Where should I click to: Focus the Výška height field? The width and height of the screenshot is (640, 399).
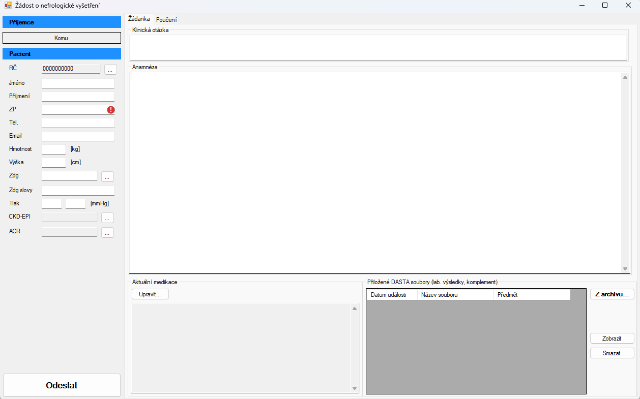(x=53, y=163)
